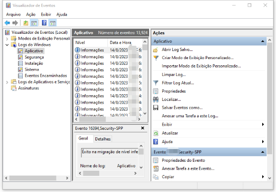
Task: Click the green Atualizar refresh icon
Action: pyautogui.click(x=156, y=133)
